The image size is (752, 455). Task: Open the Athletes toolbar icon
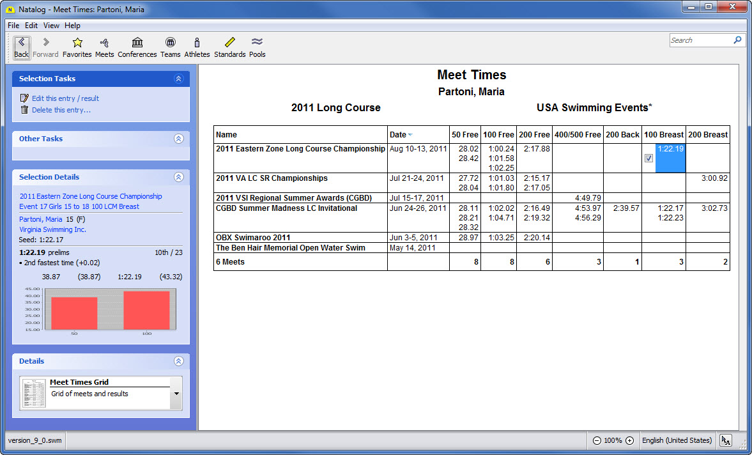[197, 47]
